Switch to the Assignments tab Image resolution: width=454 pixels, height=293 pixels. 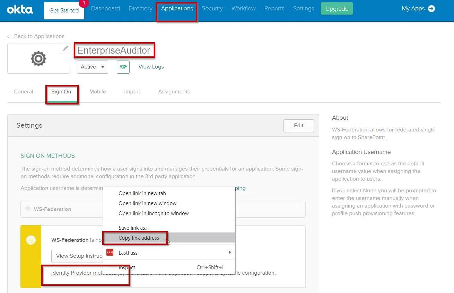click(174, 92)
